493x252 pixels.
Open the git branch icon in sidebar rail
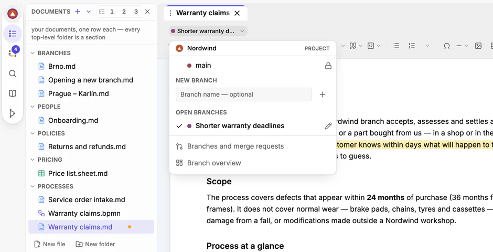[x=13, y=113]
